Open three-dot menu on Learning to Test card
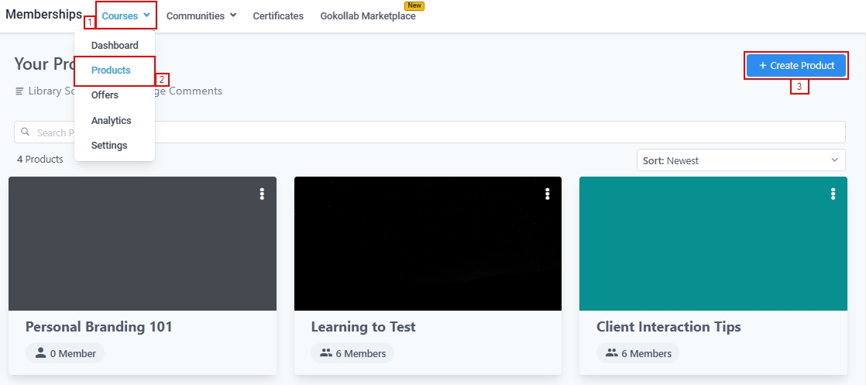 coord(548,194)
